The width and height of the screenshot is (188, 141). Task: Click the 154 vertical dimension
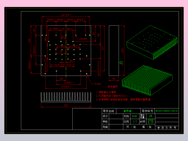coord(29,40)
